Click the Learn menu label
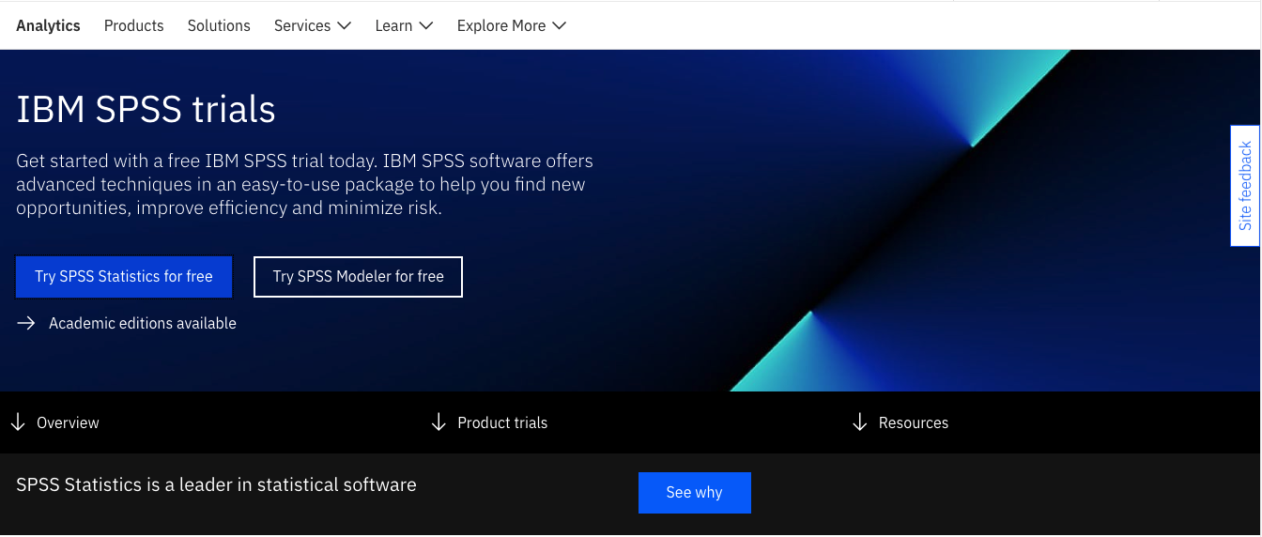The height and width of the screenshot is (537, 1262). point(393,26)
